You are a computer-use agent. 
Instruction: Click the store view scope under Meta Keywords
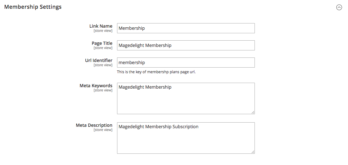(103, 90)
